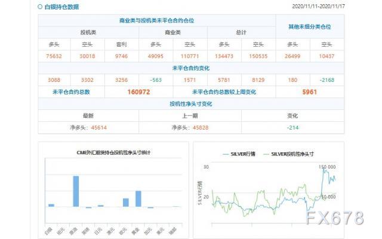Click the cell value 134473

pyautogui.click(x=224, y=56)
